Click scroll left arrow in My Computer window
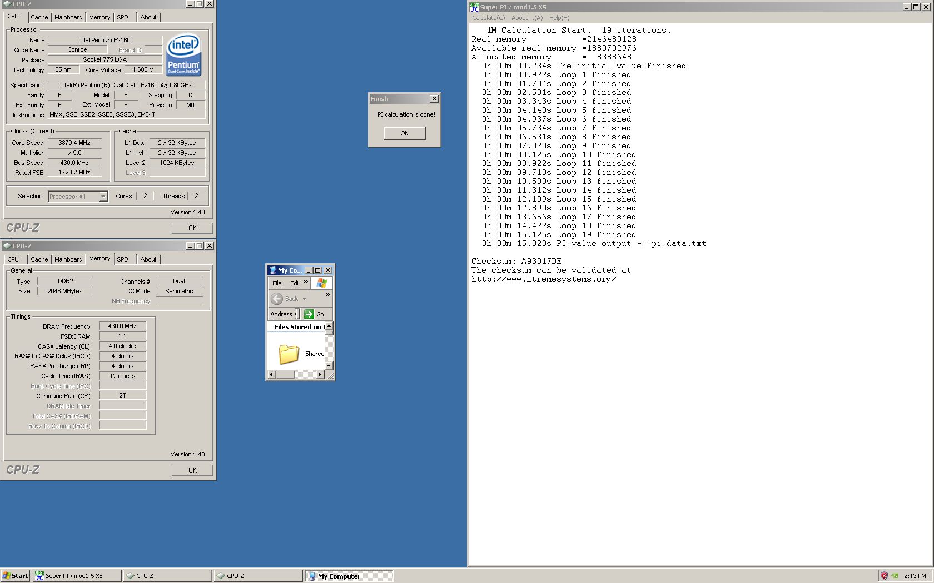The width and height of the screenshot is (934, 583). pyautogui.click(x=272, y=375)
